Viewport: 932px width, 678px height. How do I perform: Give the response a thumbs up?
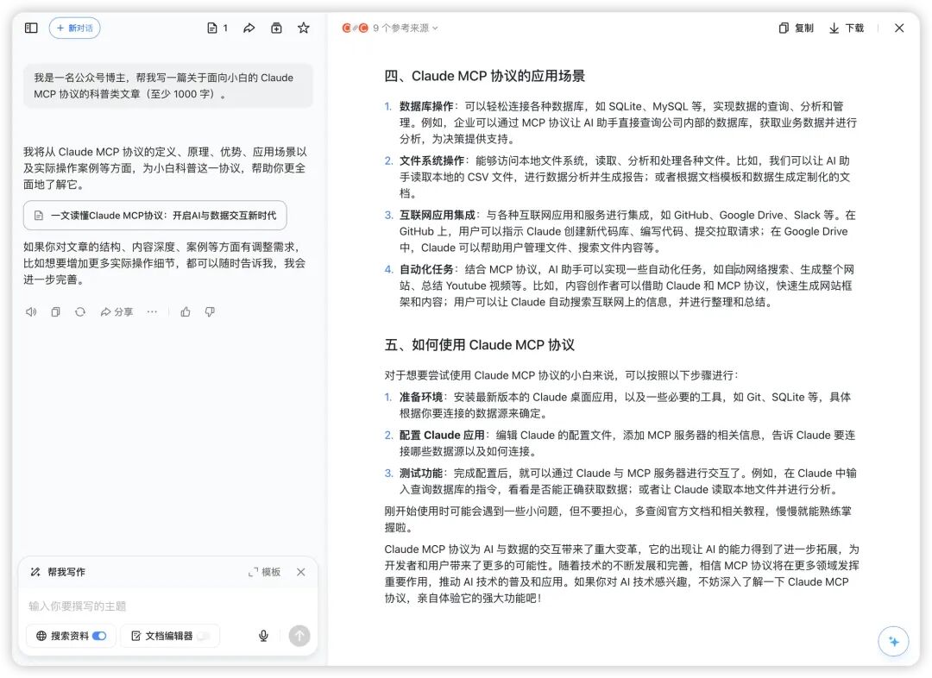point(186,312)
